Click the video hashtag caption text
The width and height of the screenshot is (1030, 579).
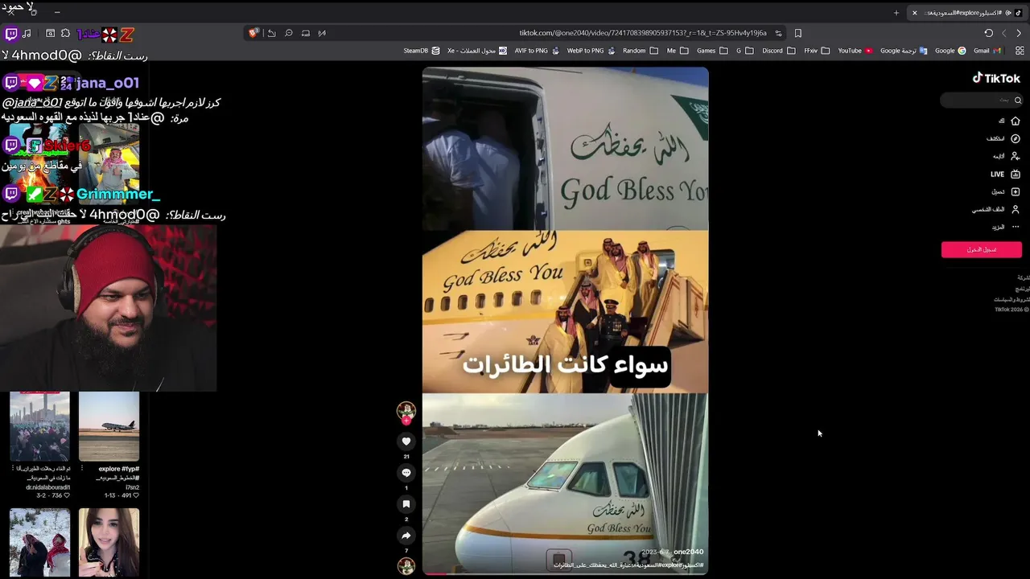click(628, 565)
